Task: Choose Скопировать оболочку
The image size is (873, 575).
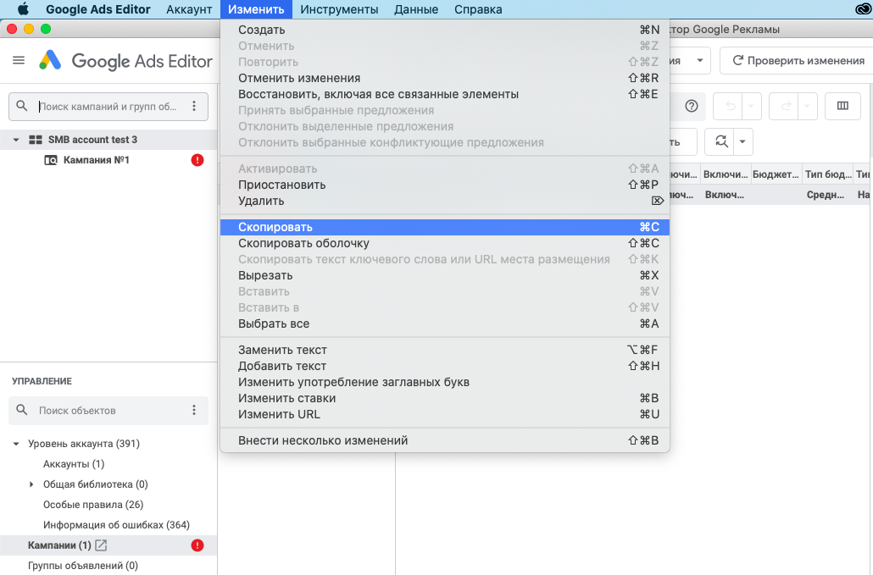Action: 445,243
